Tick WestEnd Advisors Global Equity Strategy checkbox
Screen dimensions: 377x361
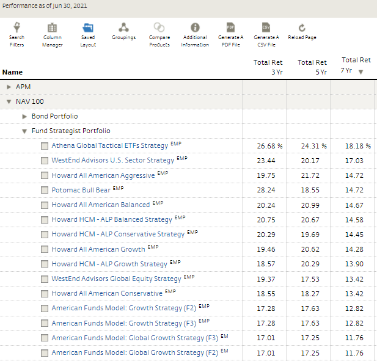pos(45,279)
